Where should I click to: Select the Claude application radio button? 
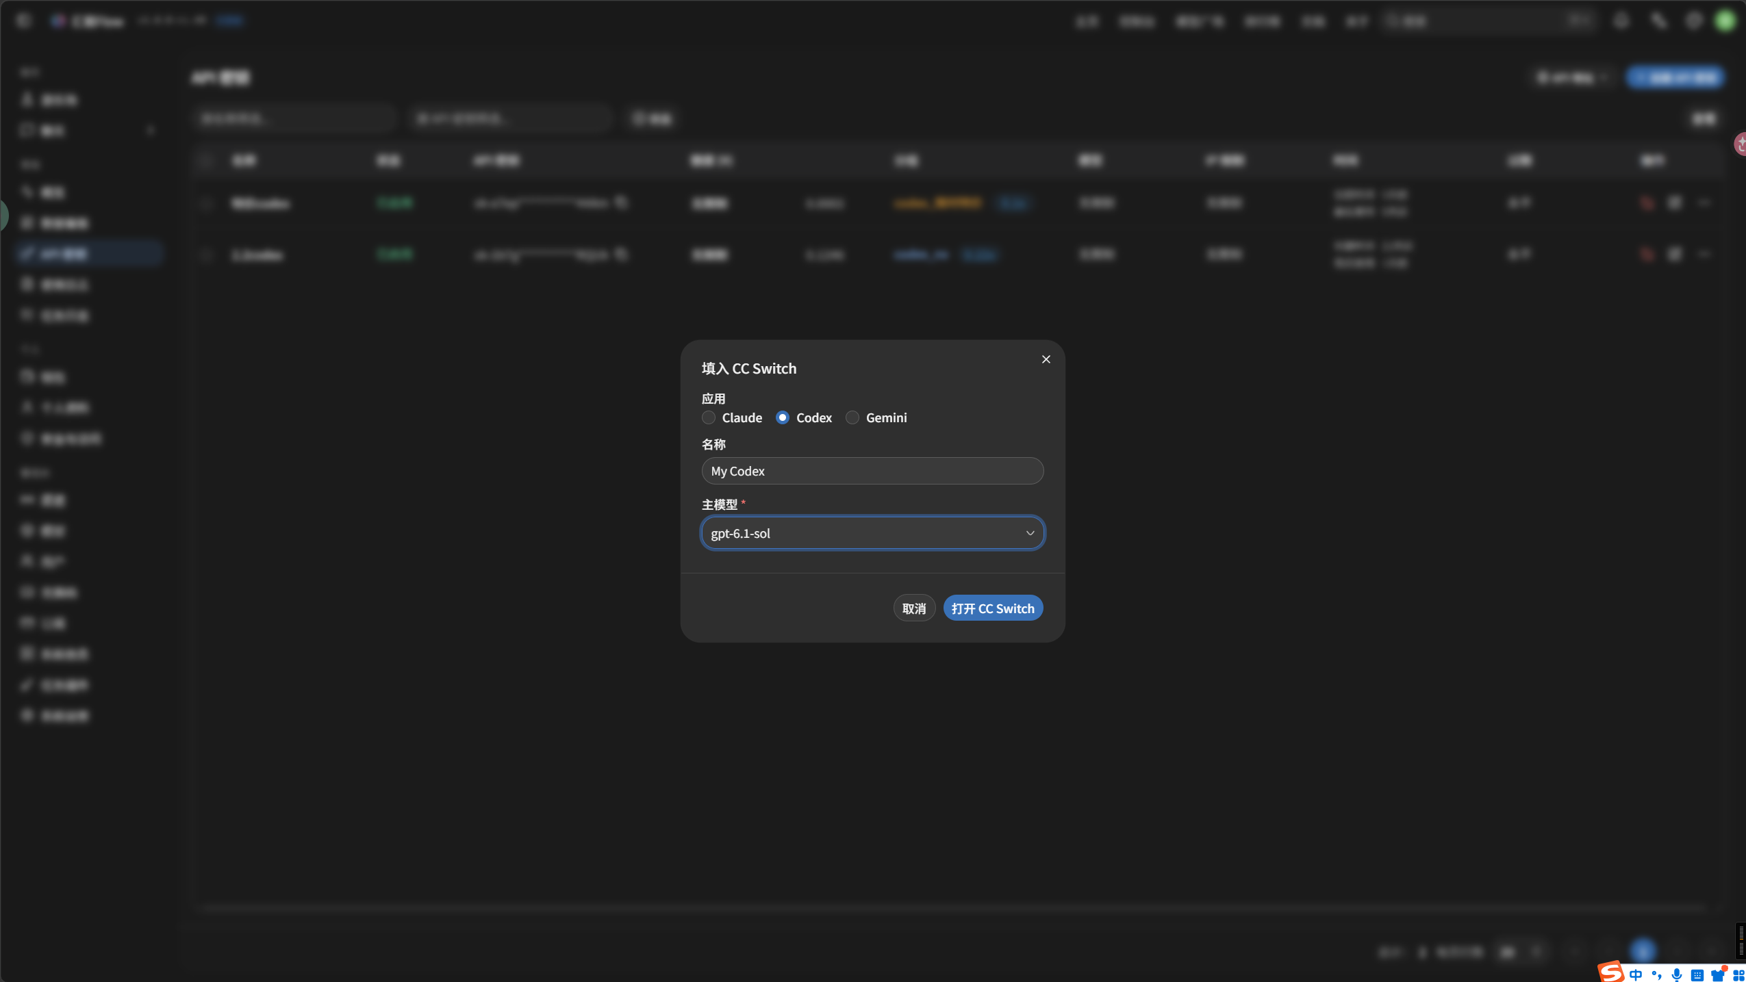click(709, 417)
